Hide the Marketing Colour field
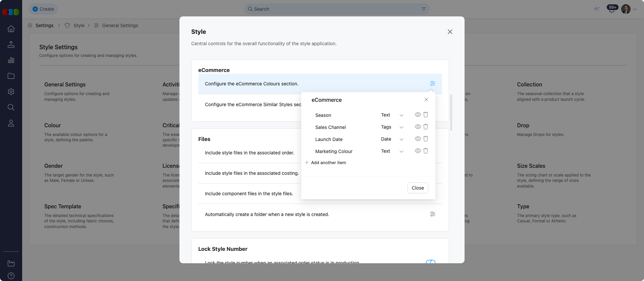The height and width of the screenshot is (281, 644). point(418,151)
